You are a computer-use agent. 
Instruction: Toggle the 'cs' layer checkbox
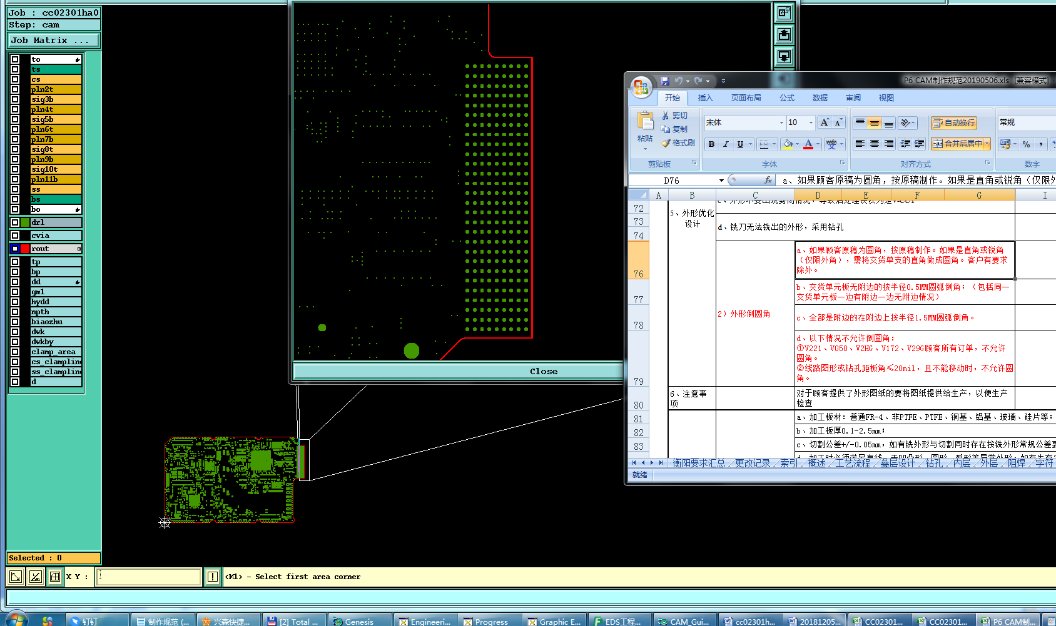click(x=15, y=79)
